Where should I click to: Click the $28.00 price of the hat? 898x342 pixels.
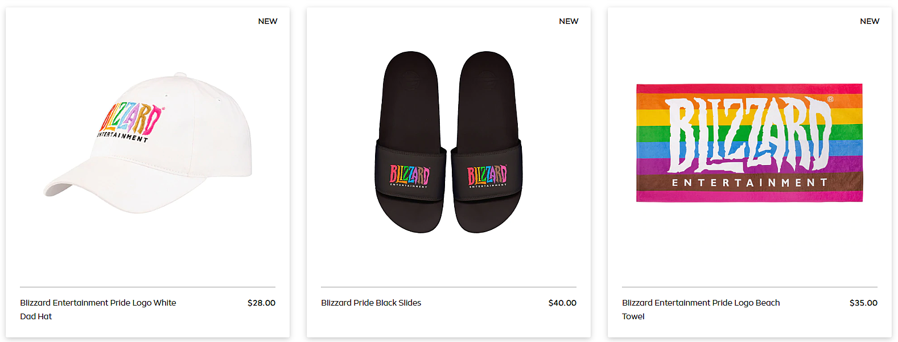coord(261,303)
